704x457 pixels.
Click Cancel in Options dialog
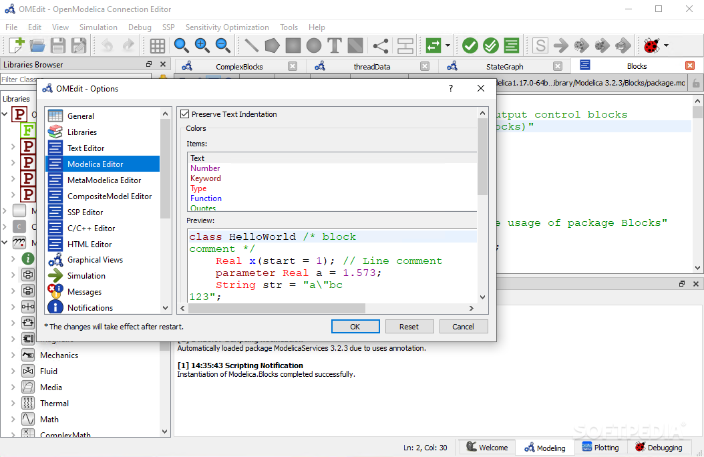463,326
